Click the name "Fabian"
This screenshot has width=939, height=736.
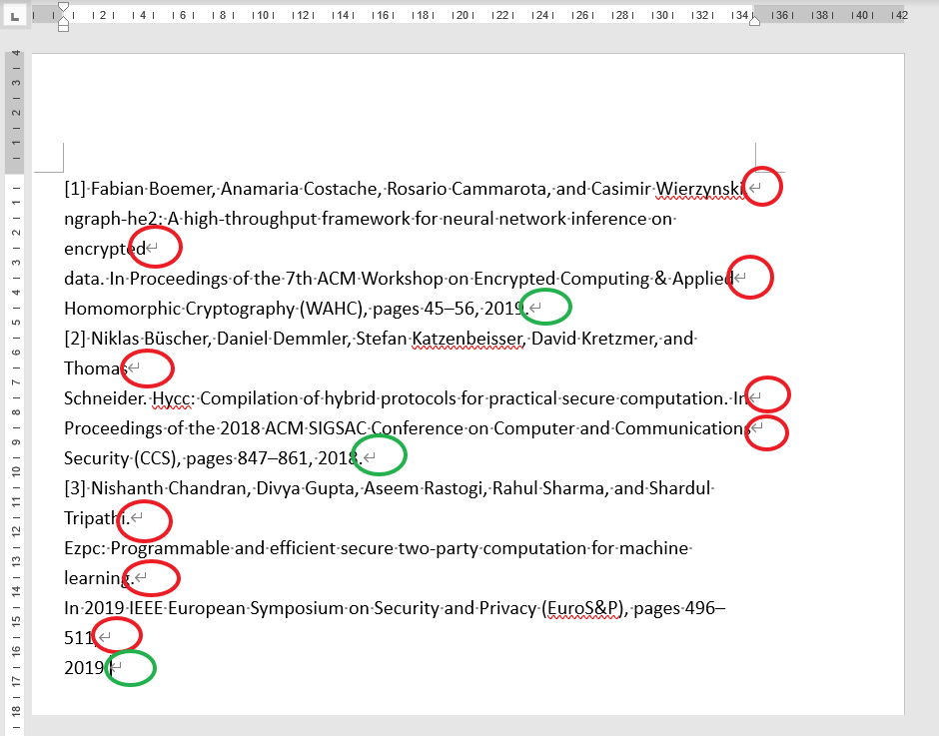(118, 189)
